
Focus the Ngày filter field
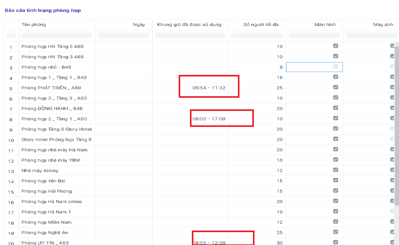point(123,35)
